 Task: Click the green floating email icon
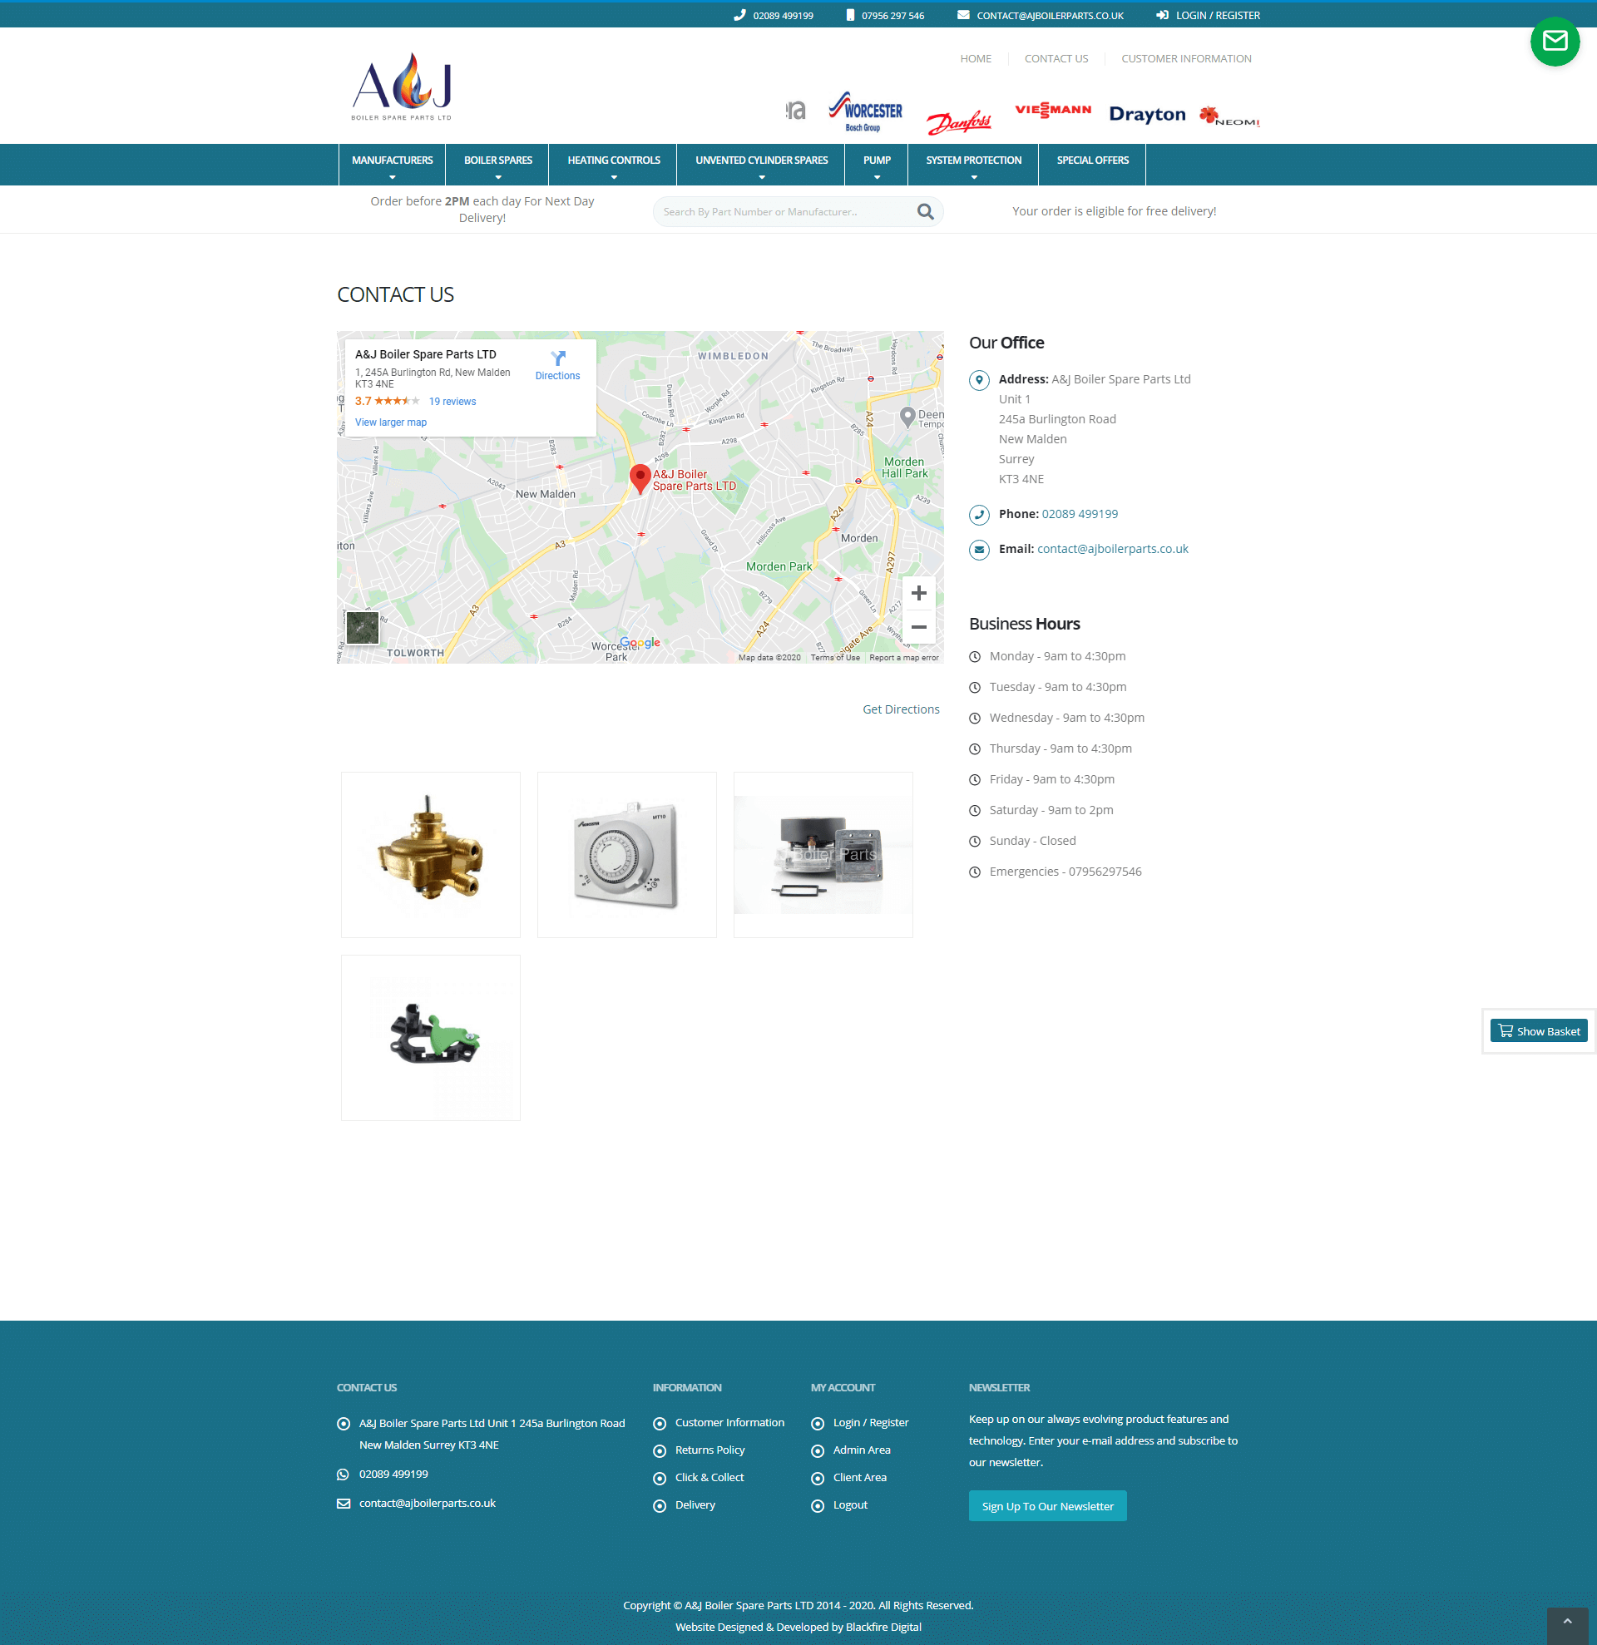pyautogui.click(x=1555, y=41)
